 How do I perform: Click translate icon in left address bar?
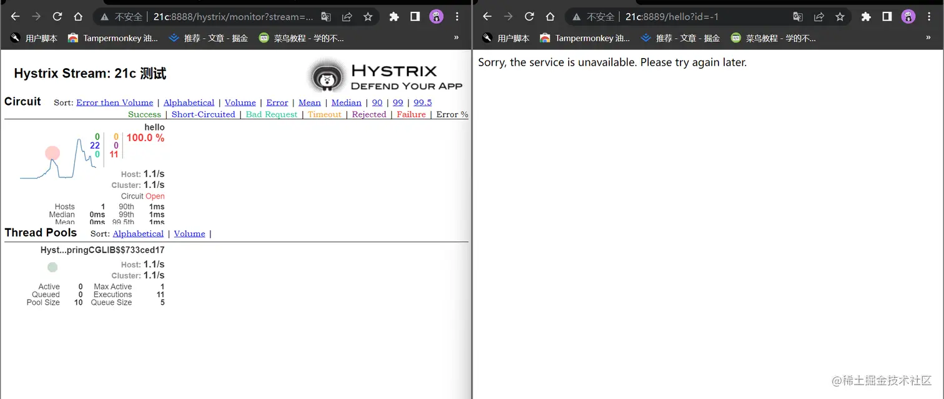[x=326, y=17]
